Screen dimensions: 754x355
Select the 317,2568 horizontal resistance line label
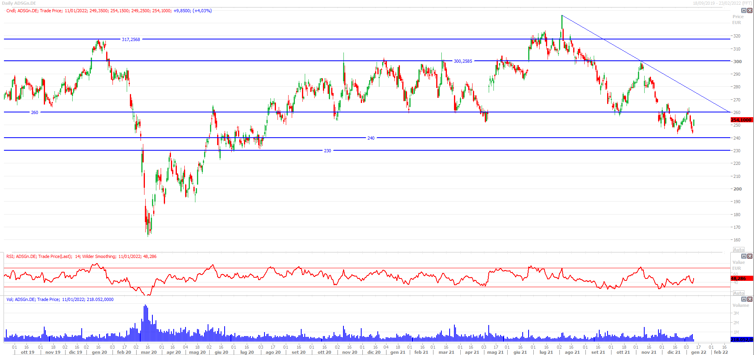pyautogui.click(x=131, y=39)
